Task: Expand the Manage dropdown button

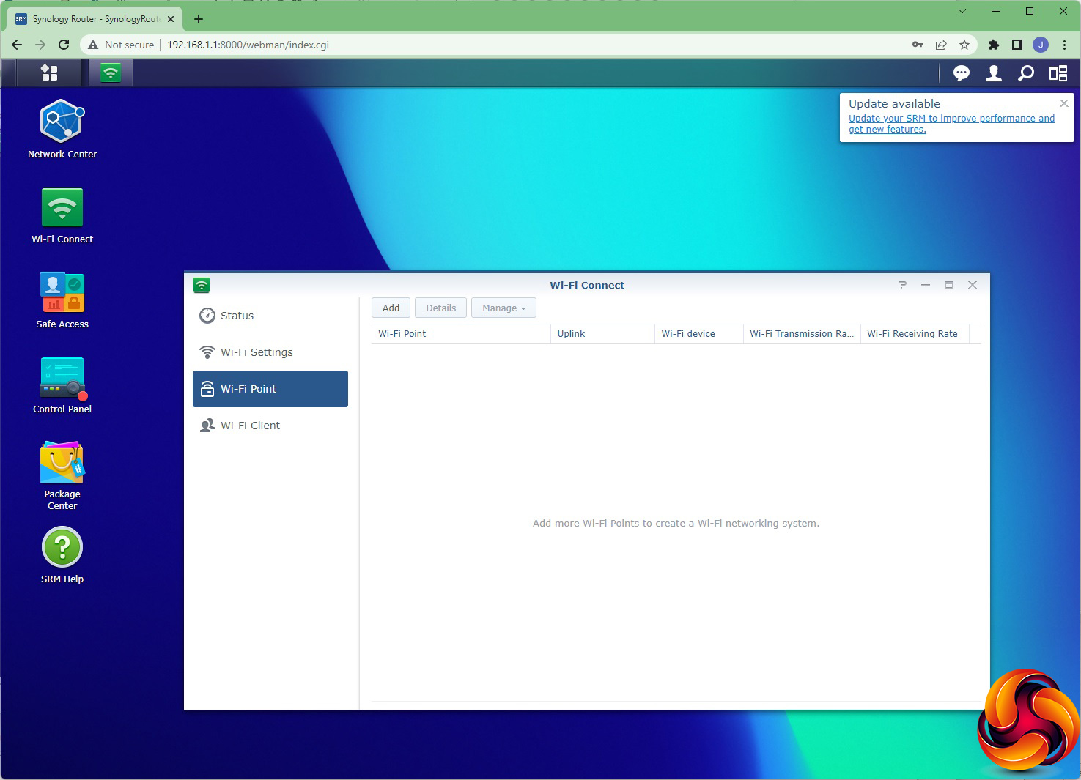Action: point(503,308)
